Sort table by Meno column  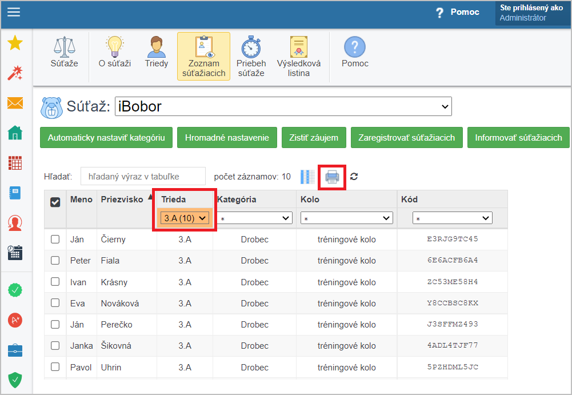81,200
